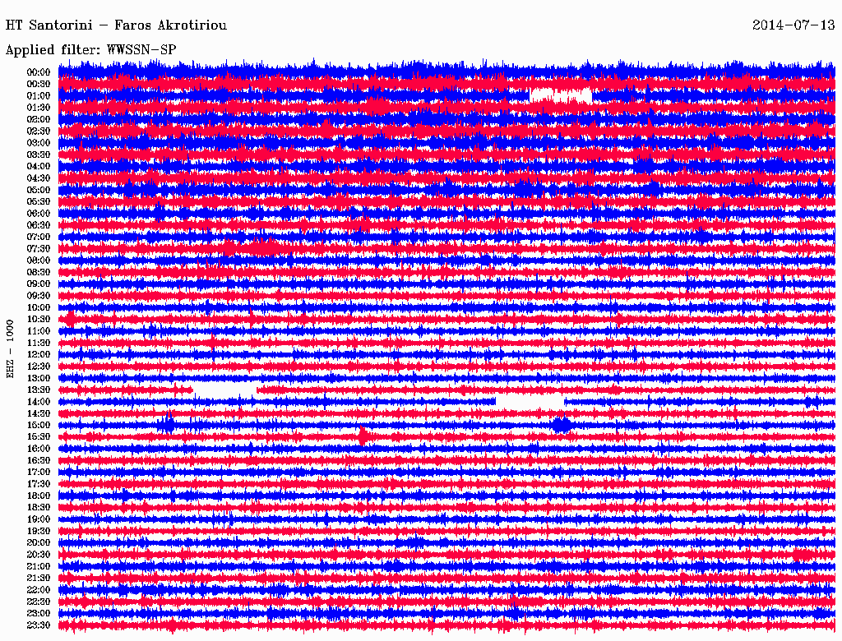The width and height of the screenshot is (842, 641).
Task: Click the 00:30 time label
Action: click(x=38, y=85)
